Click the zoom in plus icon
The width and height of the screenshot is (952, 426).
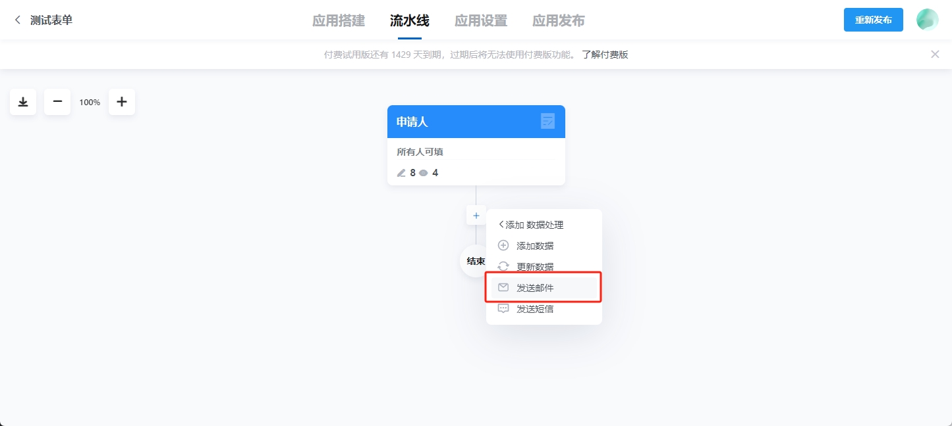(x=121, y=102)
